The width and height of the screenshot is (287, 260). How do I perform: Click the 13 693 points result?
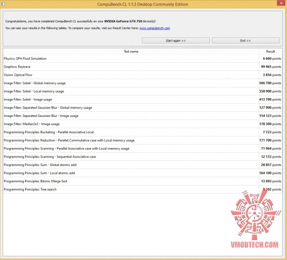point(271,181)
